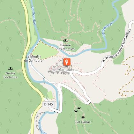Screen dimensions: 134x134
Task: Select the Grt Carlac cave icon
Action: (x=83, y=117)
